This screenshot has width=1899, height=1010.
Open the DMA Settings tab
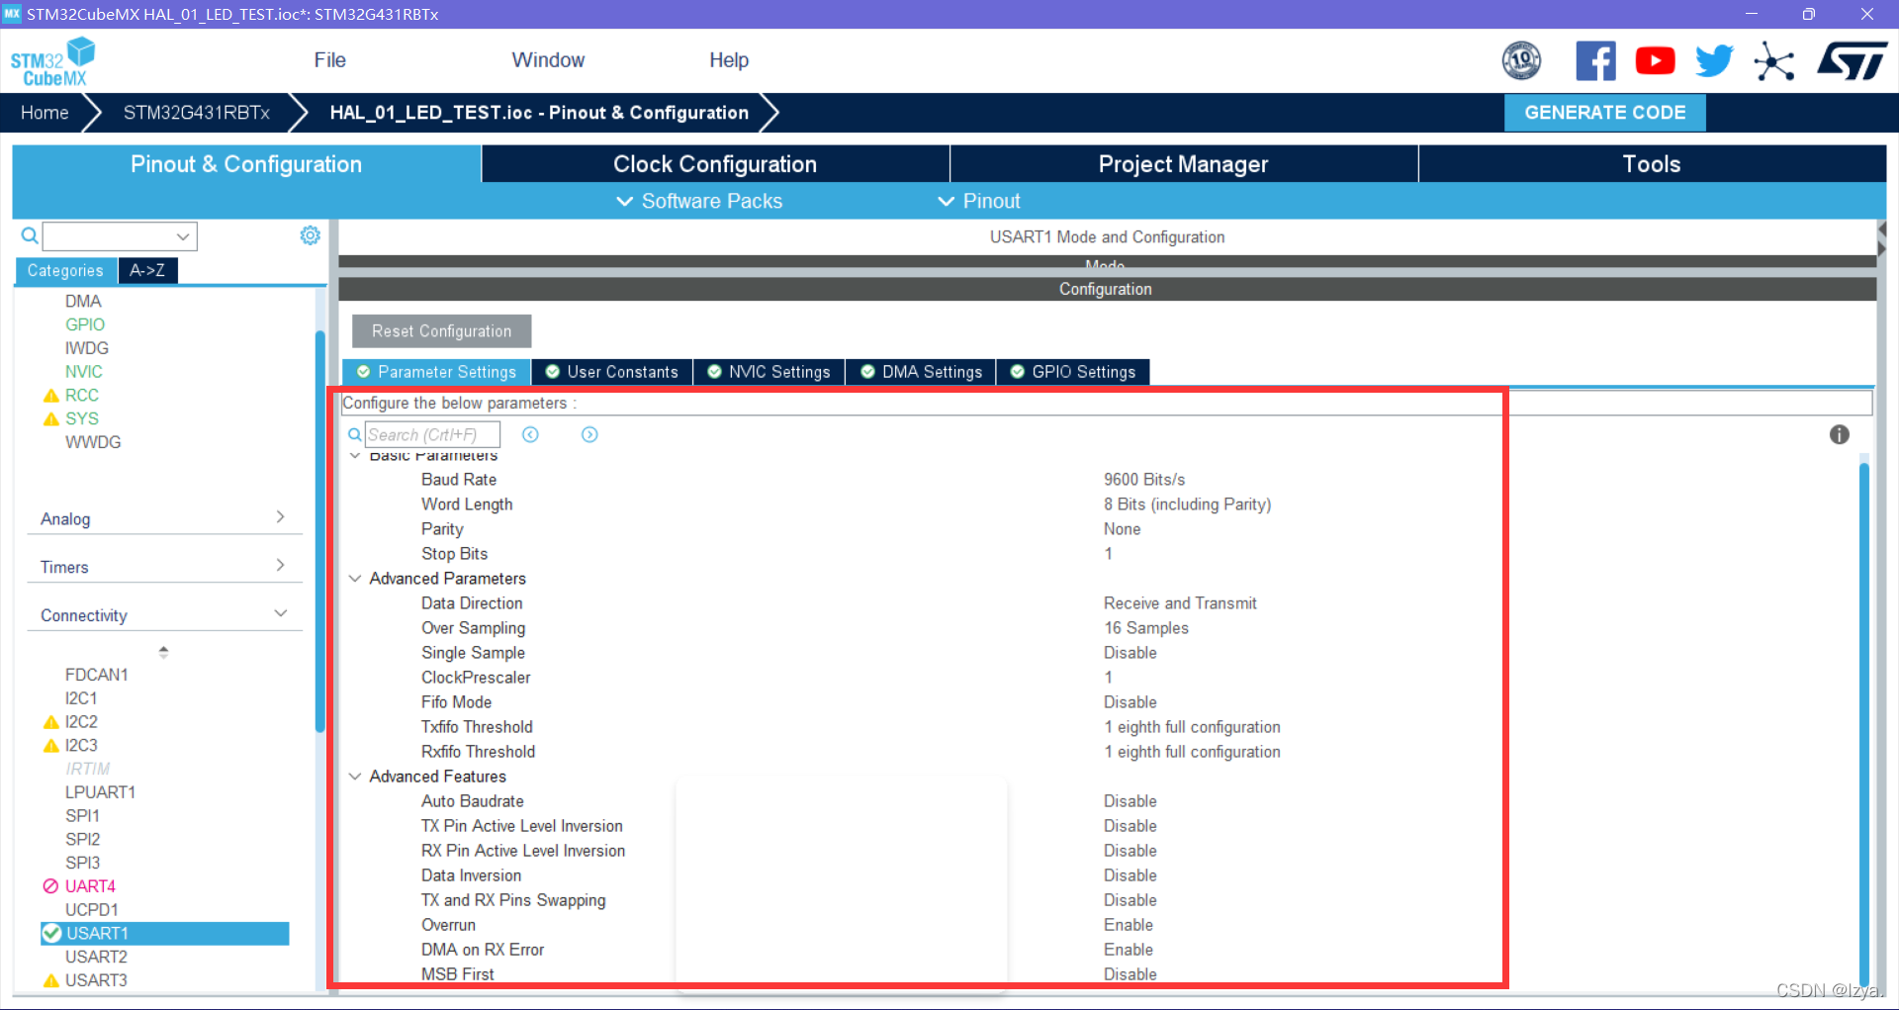(921, 372)
